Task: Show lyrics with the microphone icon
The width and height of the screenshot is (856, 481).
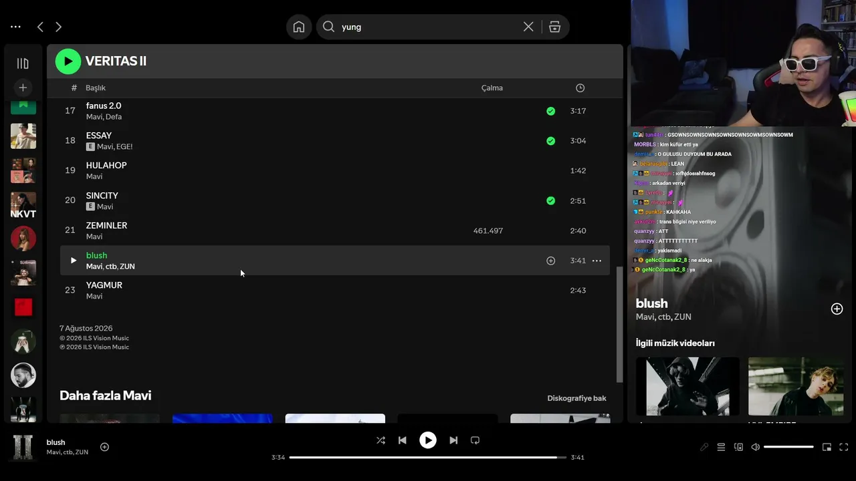Action: point(704,447)
